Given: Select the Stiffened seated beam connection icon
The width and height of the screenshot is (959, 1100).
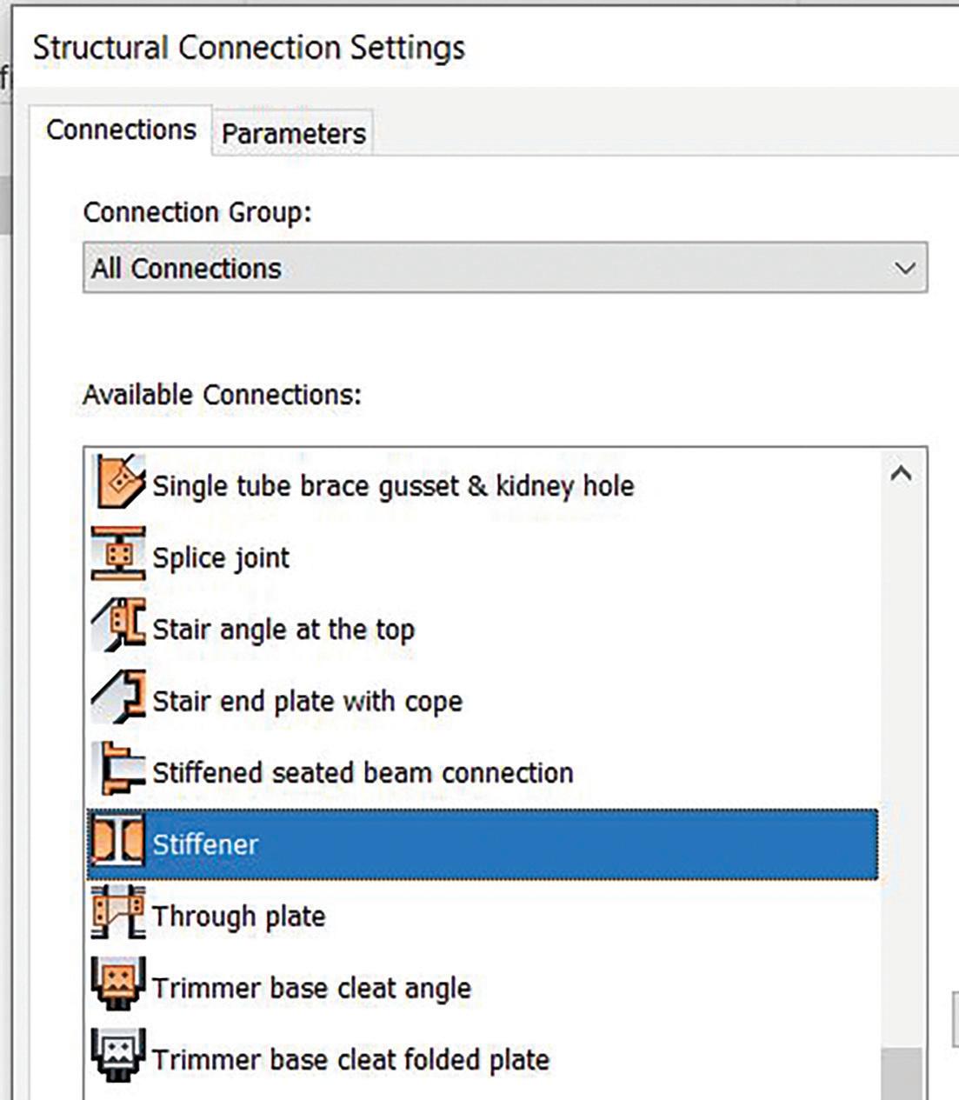Looking at the screenshot, I should pos(118,769).
